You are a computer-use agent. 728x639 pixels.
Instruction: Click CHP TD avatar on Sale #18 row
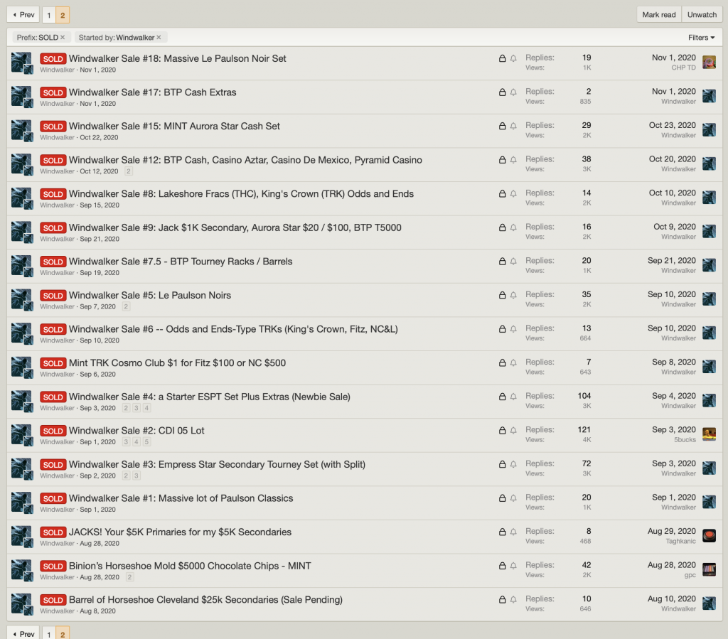pyautogui.click(x=709, y=63)
